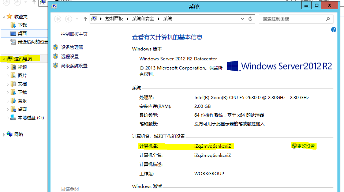Click the refresh icon in address bar
The width and height of the screenshot is (344, 192).
[251, 19]
